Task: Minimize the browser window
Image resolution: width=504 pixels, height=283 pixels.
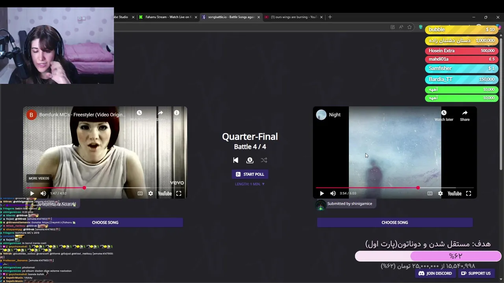Action: pyautogui.click(x=474, y=17)
